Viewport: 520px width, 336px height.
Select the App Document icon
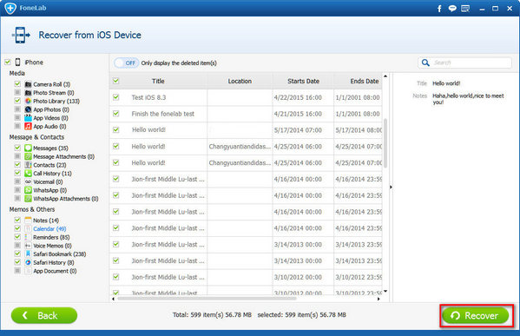click(28, 271)
